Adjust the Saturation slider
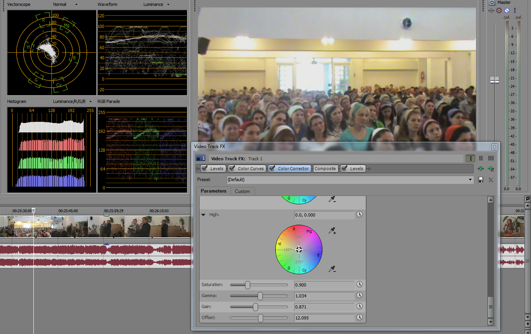531x334 pixels. click(x=247, y=284)
